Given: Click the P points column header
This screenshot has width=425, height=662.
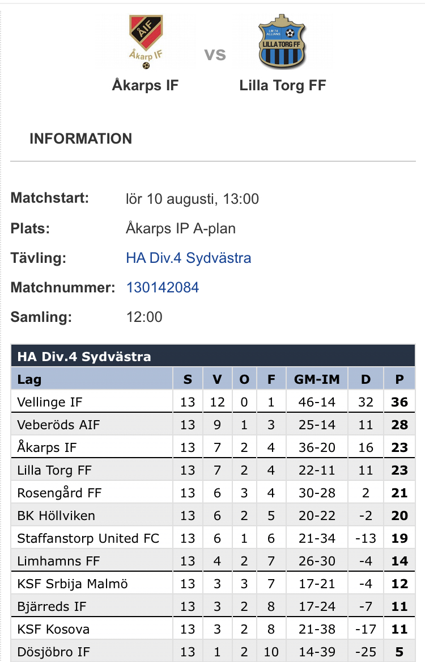Looking at the screenshot, I should tap(399, 379).
